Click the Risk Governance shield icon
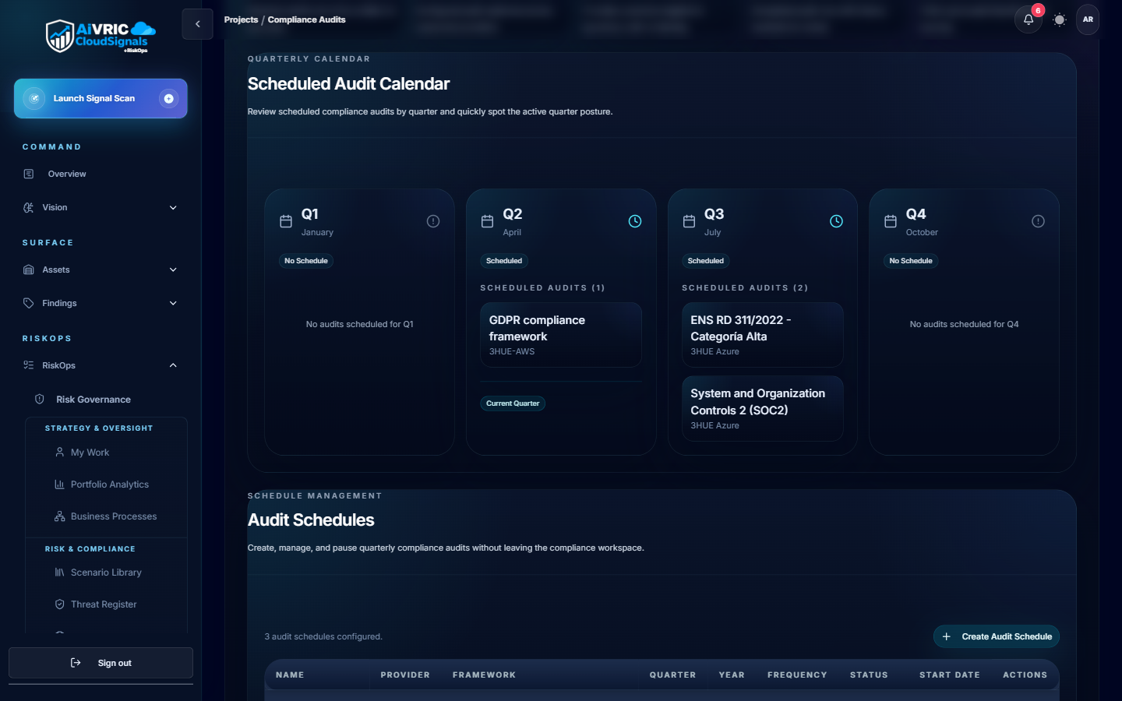 pyautogui.click(x=40, y=400)
